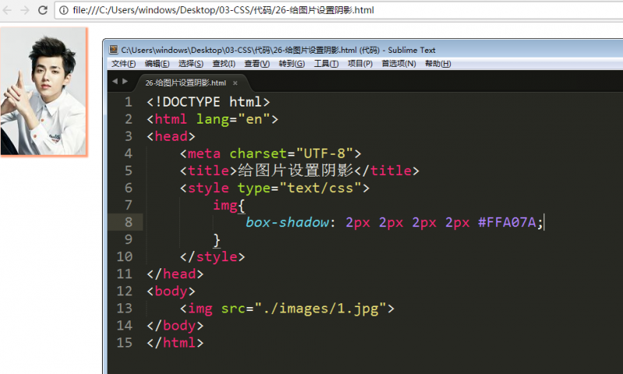The width and height of the screenshot is (623, 374).
Task: Click the browser back arrow
Action: pos(9,11)
